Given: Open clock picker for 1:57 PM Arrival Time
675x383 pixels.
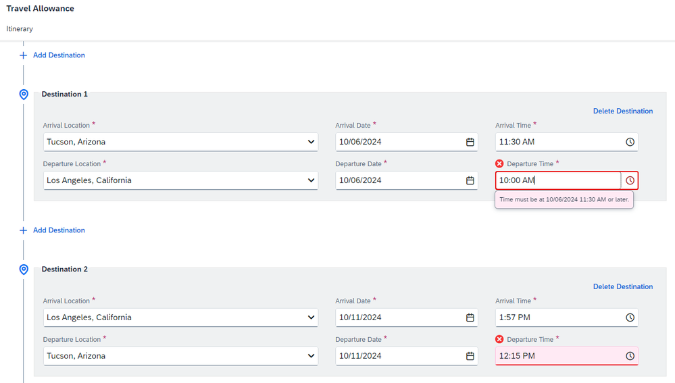Looking at the screenshot, I should (630, 317).
